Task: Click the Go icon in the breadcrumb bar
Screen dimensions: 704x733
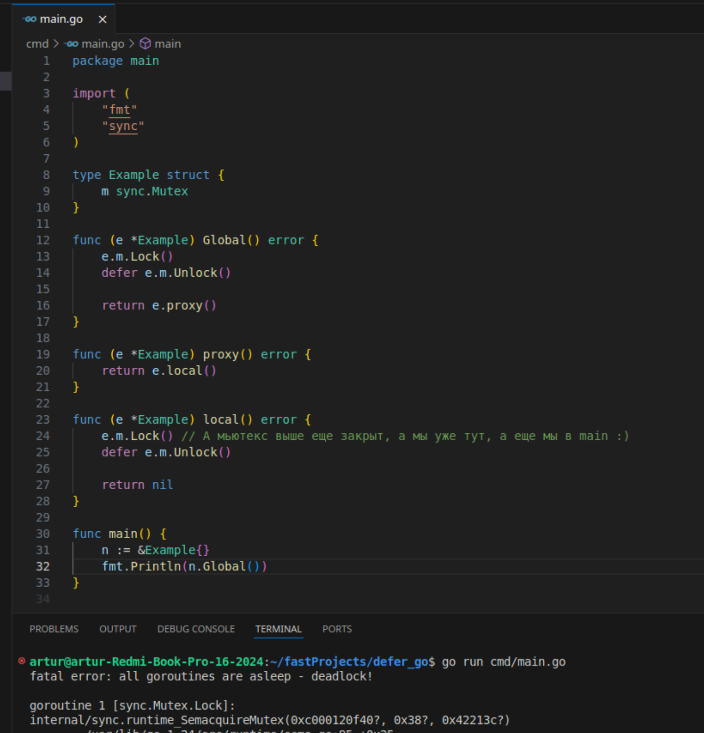Action: pos(72,44)
